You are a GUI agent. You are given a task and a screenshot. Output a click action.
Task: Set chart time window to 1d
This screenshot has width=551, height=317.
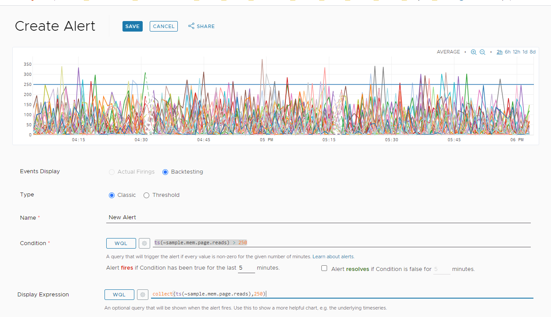click(x=525, y=52)
